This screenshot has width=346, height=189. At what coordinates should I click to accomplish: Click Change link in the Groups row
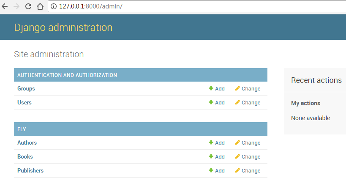coord(251,88)
